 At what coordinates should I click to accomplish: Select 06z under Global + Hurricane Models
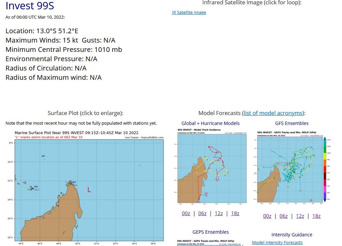[x=202, y=213]
